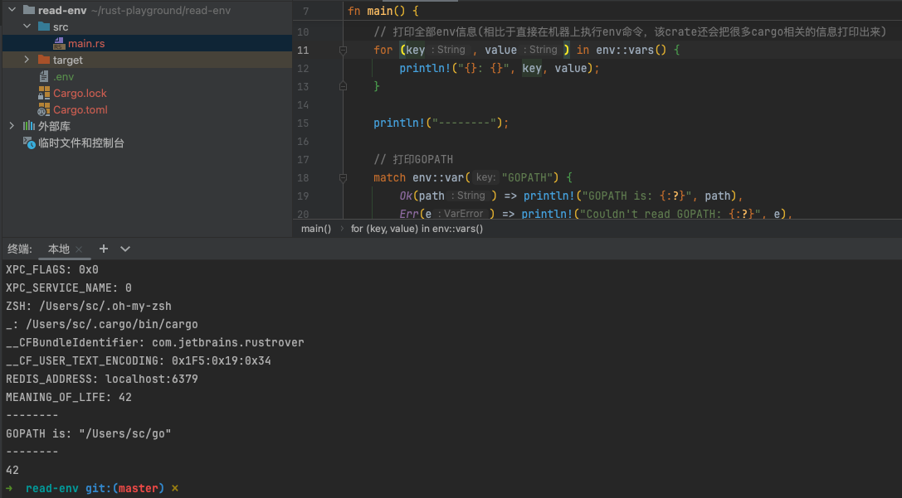Click the orange target folder icon
Viewport: 902px width, 498px height.
pyautogui.click(x=44, y=60)
